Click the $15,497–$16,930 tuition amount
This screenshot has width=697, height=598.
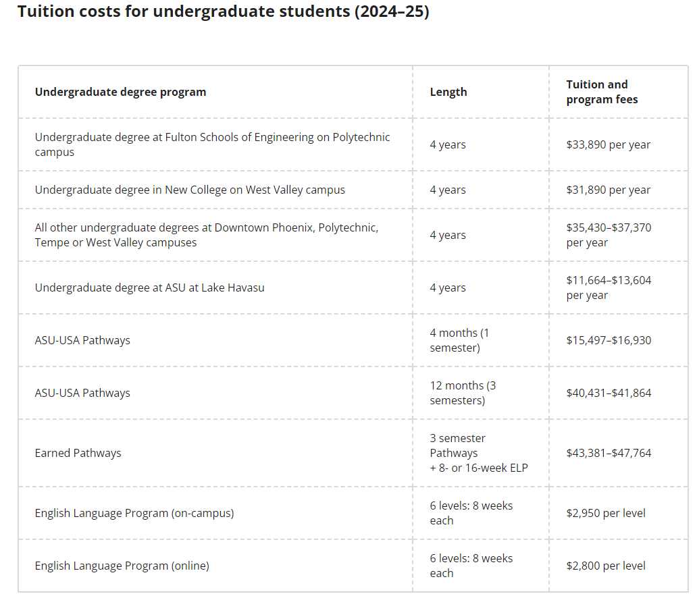[x=608, y=340]
